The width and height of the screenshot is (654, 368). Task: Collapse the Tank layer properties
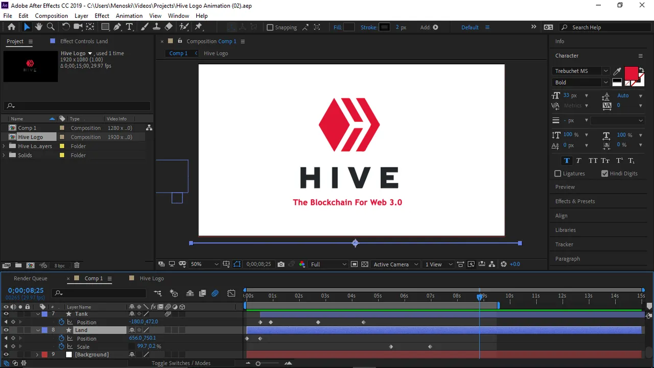click(38, 314)
